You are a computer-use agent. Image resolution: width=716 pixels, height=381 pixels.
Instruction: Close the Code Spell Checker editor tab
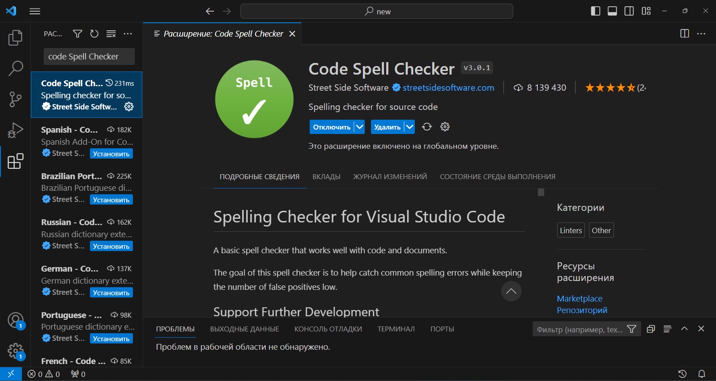point(292,34)
